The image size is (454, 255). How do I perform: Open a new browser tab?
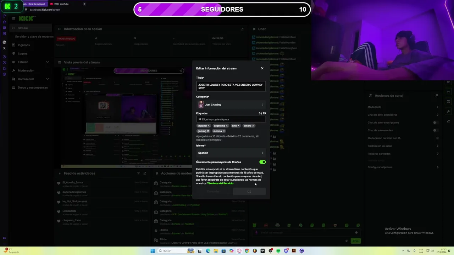coord(84,4)
